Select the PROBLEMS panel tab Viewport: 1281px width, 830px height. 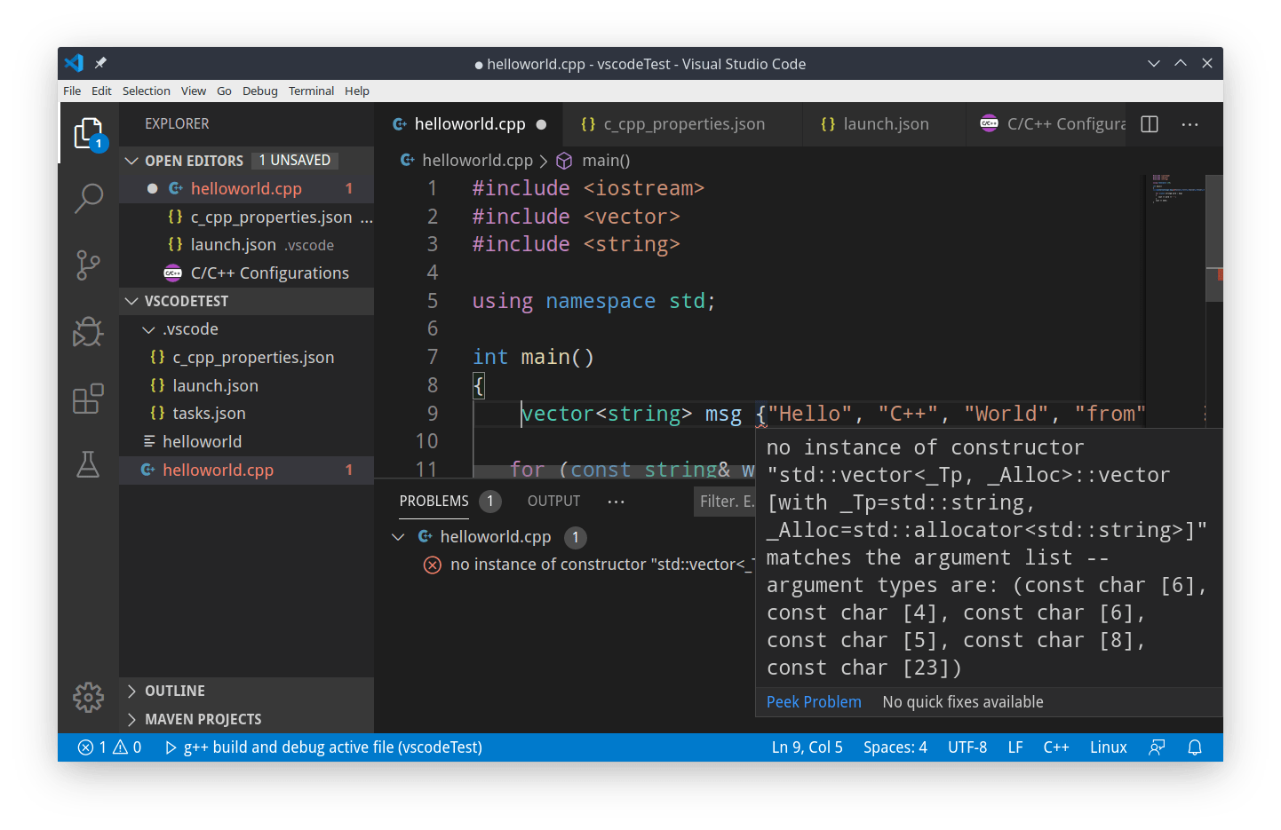[434, 502]
